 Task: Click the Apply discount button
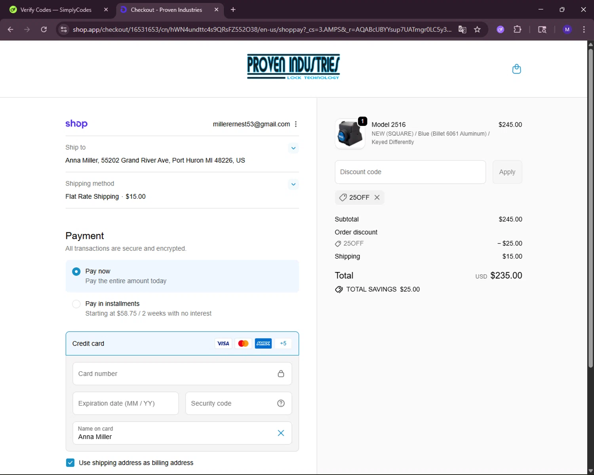(x=507, y=172)
